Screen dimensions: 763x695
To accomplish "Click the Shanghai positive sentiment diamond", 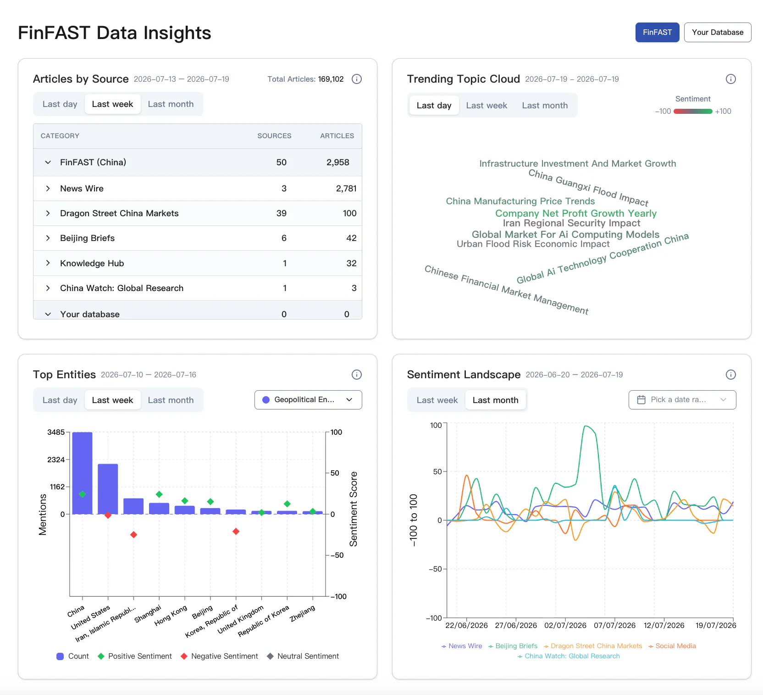I will tap(159, 494).
